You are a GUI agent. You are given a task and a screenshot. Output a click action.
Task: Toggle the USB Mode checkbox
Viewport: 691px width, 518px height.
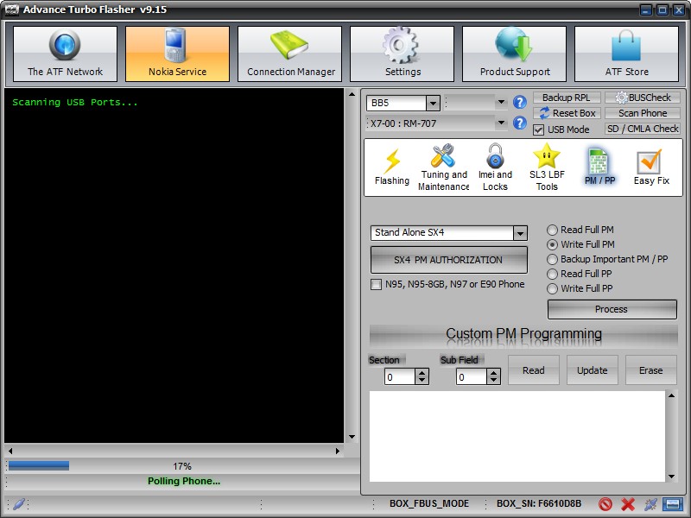click(538, 129)
